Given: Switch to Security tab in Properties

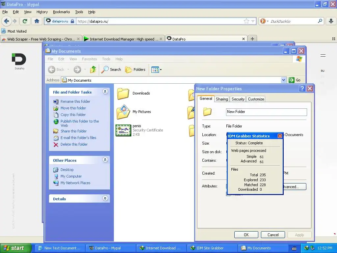Looking at the screenshot, I should (x=238, y=99).
